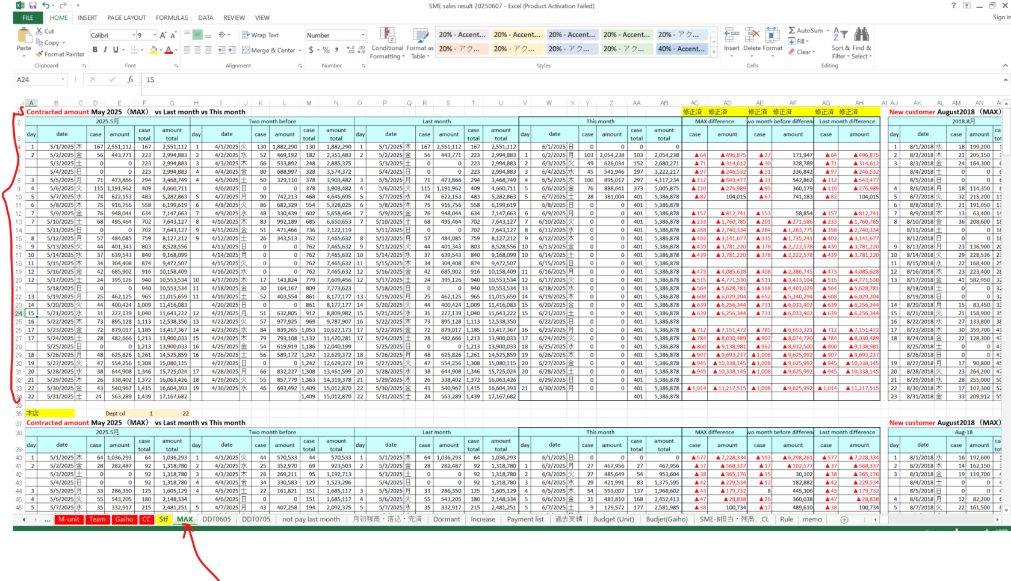The height and width of the screenshot is (581, 1011).
Task: Toggle italic formatting
Action: tap(105, 50)
